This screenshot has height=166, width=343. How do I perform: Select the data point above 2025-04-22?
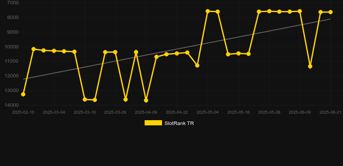click(x=177, y=53)
